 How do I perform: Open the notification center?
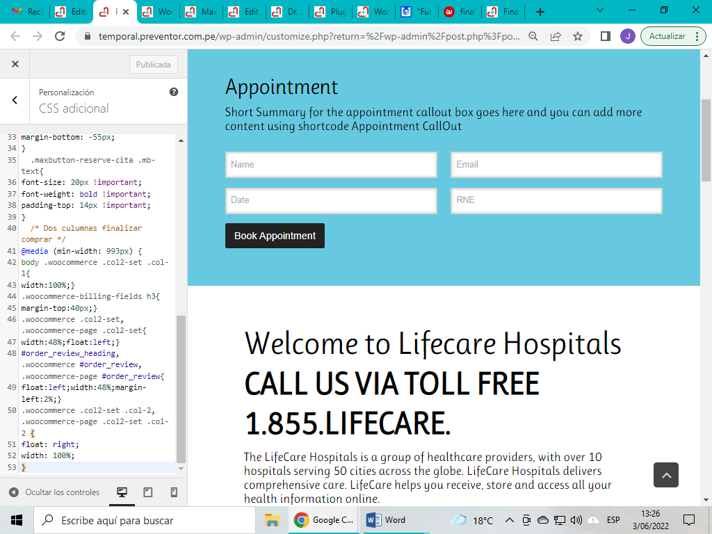pyautogui.click(x=689, y=520)
